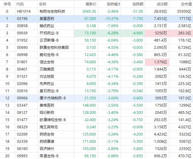Viewport: 193px width, 159px height.
Task: Select stock code 02196
Action: coord(22,19)
